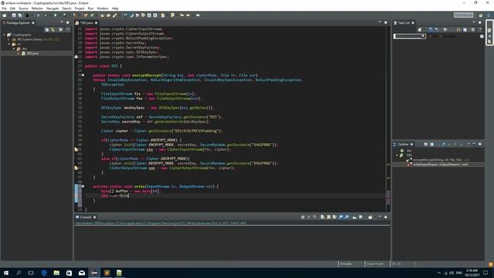Viewport: 494px width, 278px height.
Task: Collapse the write method fold marker
Action: coord(83,187)
